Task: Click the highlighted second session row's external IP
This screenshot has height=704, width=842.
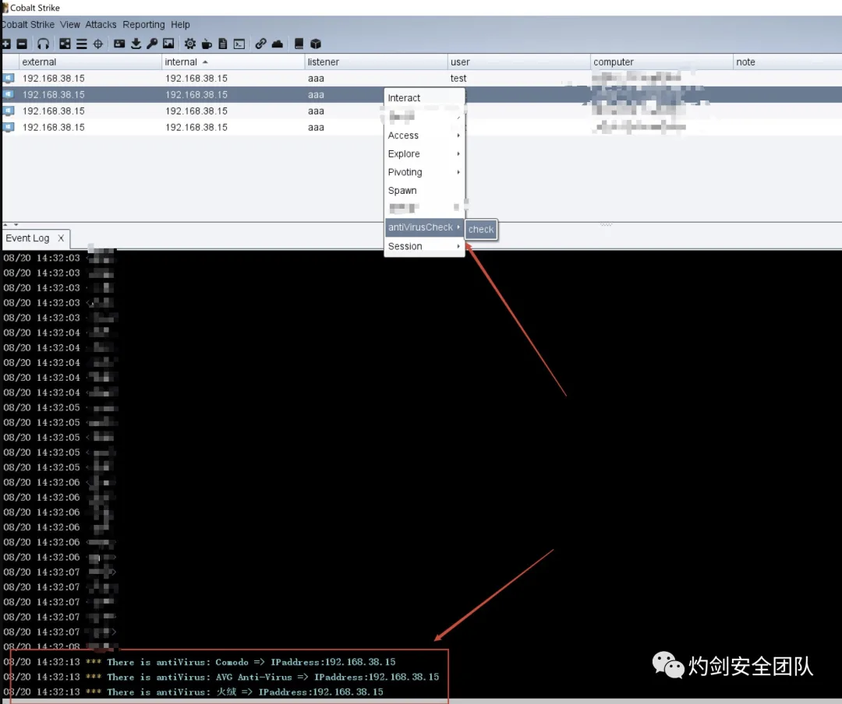Action: [54, 94]
